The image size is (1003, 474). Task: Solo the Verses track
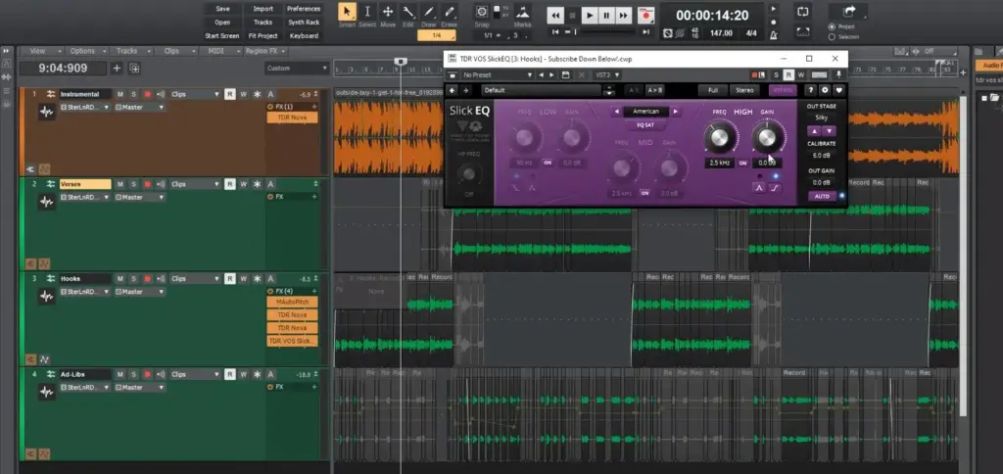point(133,184)
